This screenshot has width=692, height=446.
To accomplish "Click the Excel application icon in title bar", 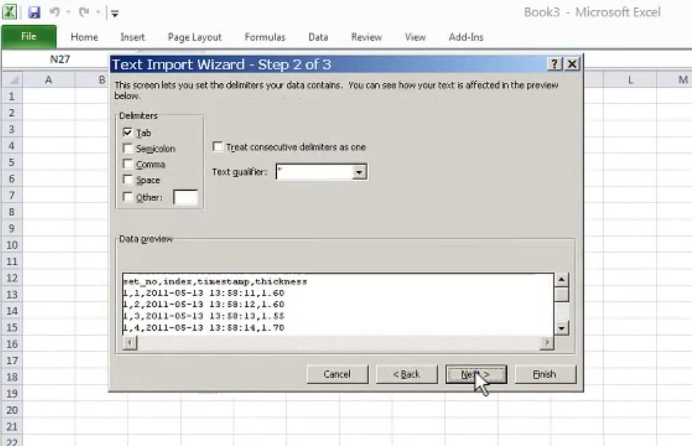I will click(x=9, y=12).
